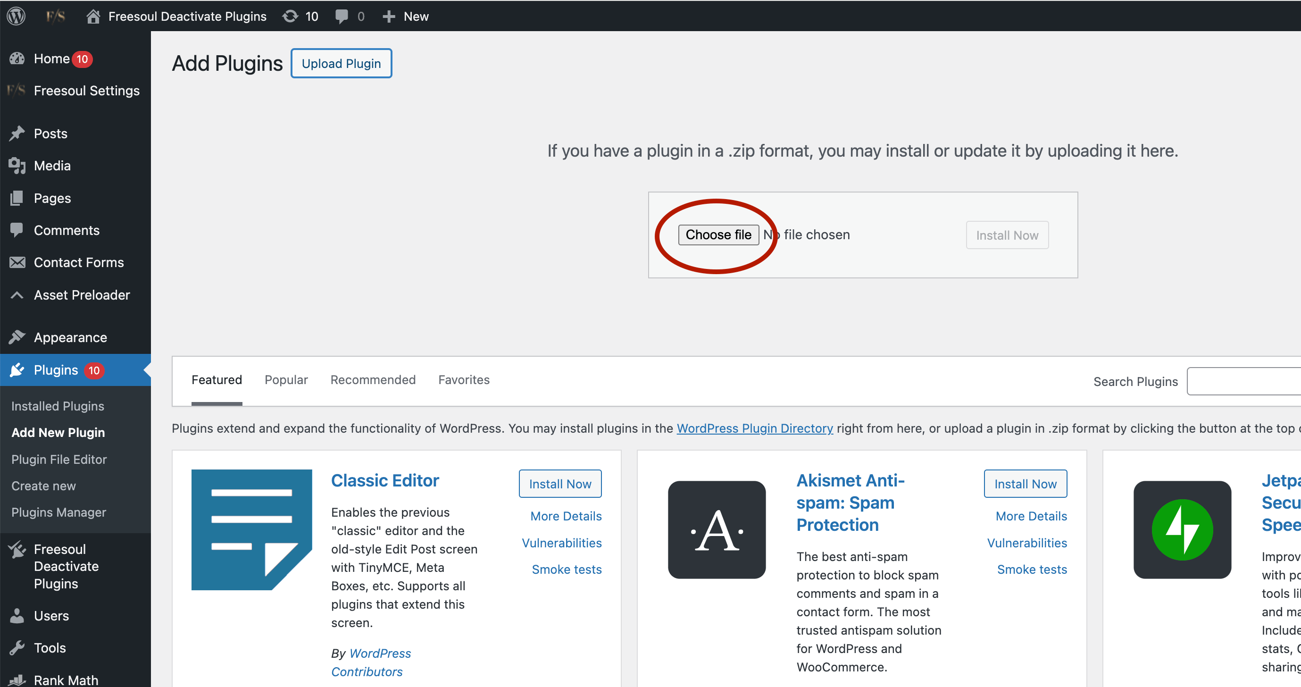Open More Details for Akismet
Image resolution: width=1301 pixels, height=687 pixels.
pyautogui.click(x=1031, y=516)
